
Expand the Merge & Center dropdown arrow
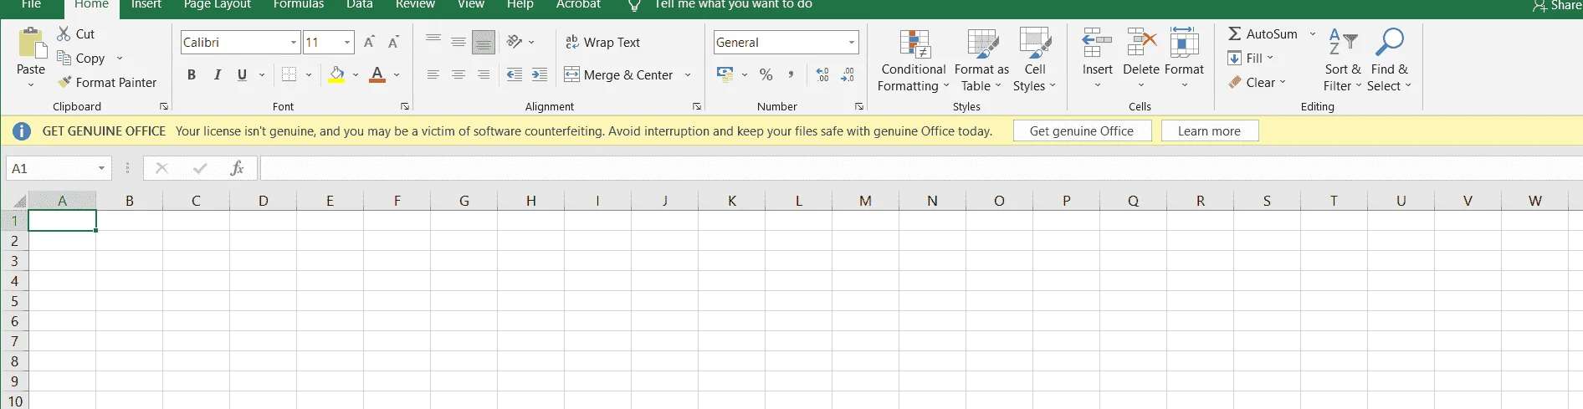coord(688,74)
